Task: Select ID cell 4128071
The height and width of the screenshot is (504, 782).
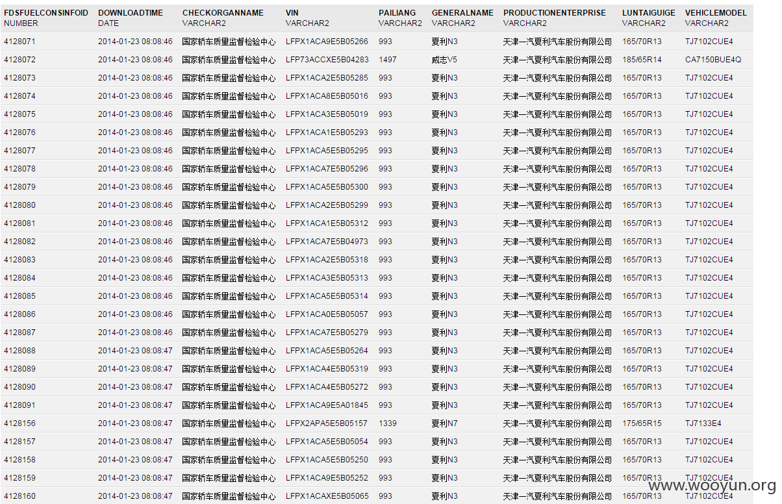Action: tap(19, 42)
